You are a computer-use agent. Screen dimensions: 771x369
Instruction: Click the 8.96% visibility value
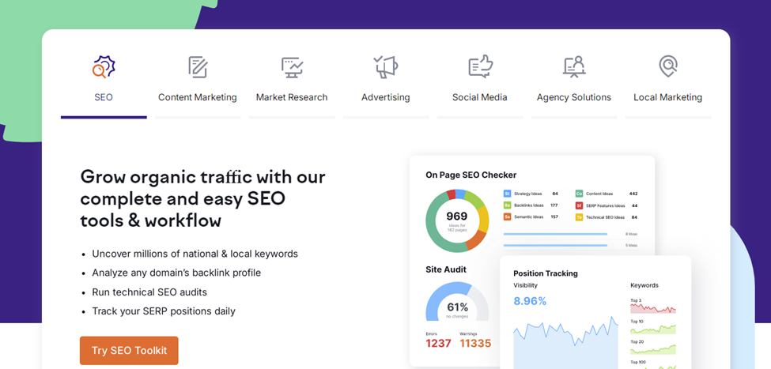click(530, 301)
